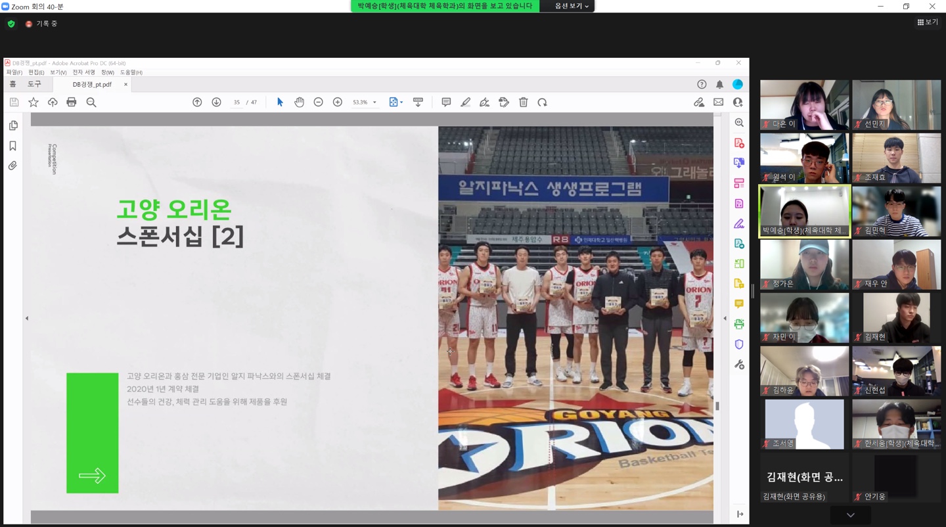This screenshot has width=946, height=527.
Task: Switch to the 홈 tab
Action: [12, 84]
